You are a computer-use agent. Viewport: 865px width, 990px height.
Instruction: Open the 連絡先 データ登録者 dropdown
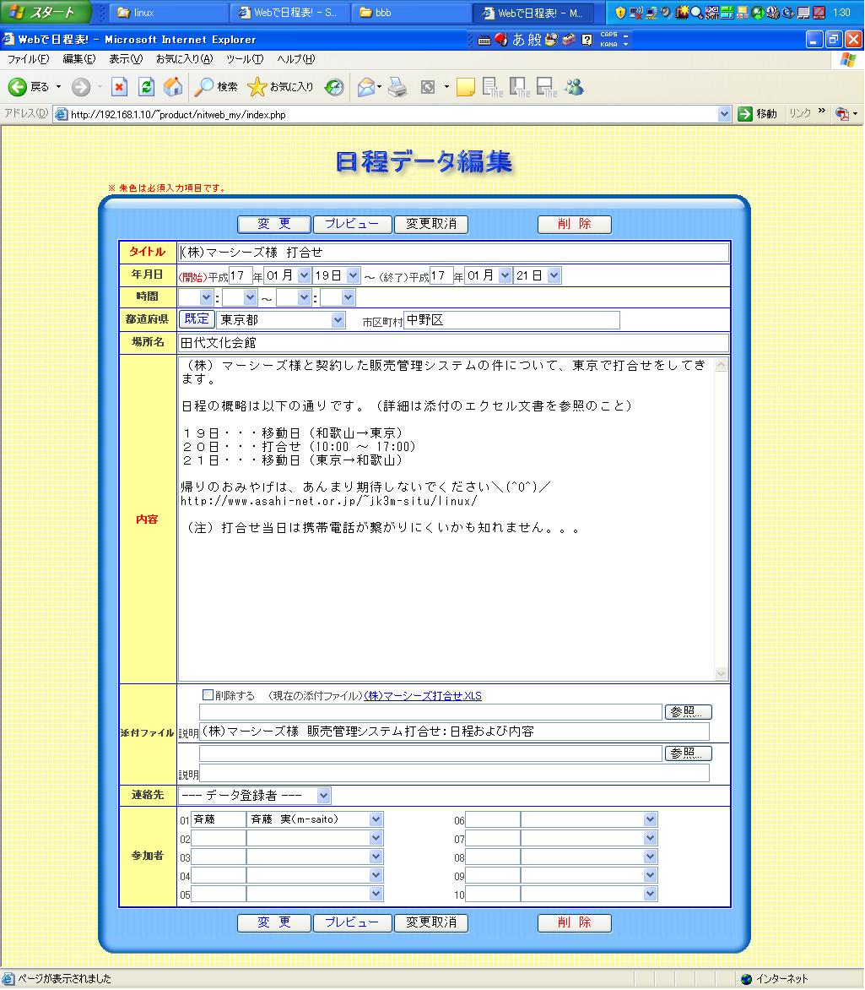[x=323, y=796]
